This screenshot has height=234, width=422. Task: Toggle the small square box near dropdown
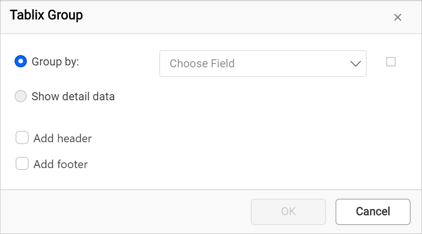(391, 62)
